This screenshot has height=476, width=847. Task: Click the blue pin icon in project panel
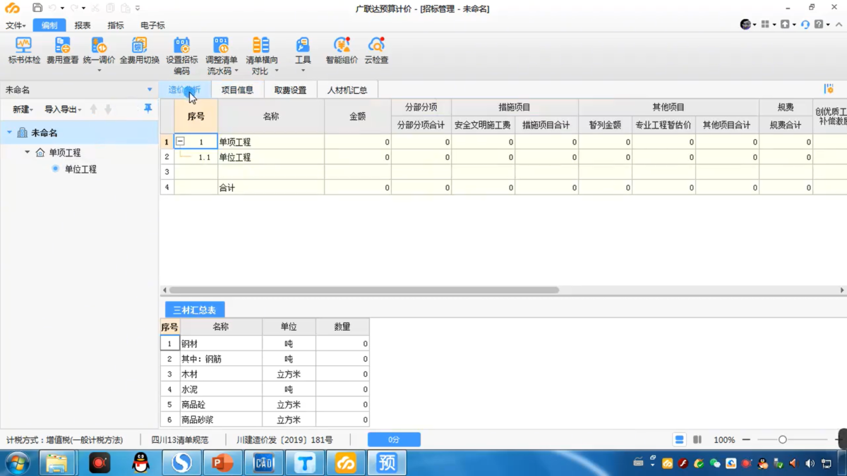pyautogui.click(x=148, y=109)
